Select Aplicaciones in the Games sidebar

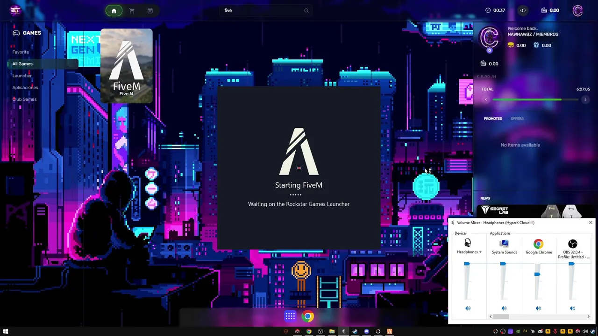(25, 87)
